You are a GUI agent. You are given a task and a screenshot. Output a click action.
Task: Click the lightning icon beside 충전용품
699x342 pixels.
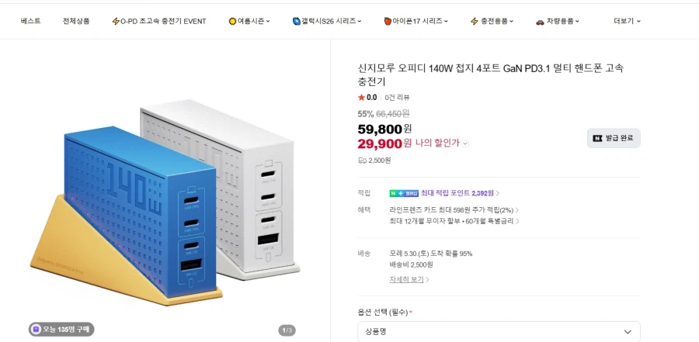[475, 22]
